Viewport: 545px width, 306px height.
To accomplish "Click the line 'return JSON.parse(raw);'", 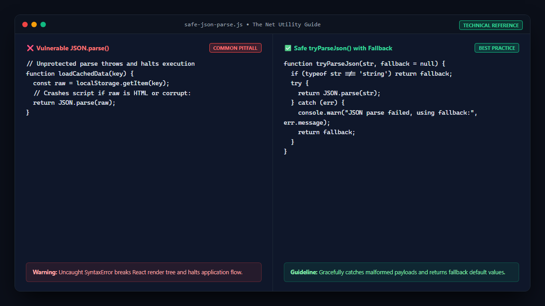I will [x=74, y=102].
